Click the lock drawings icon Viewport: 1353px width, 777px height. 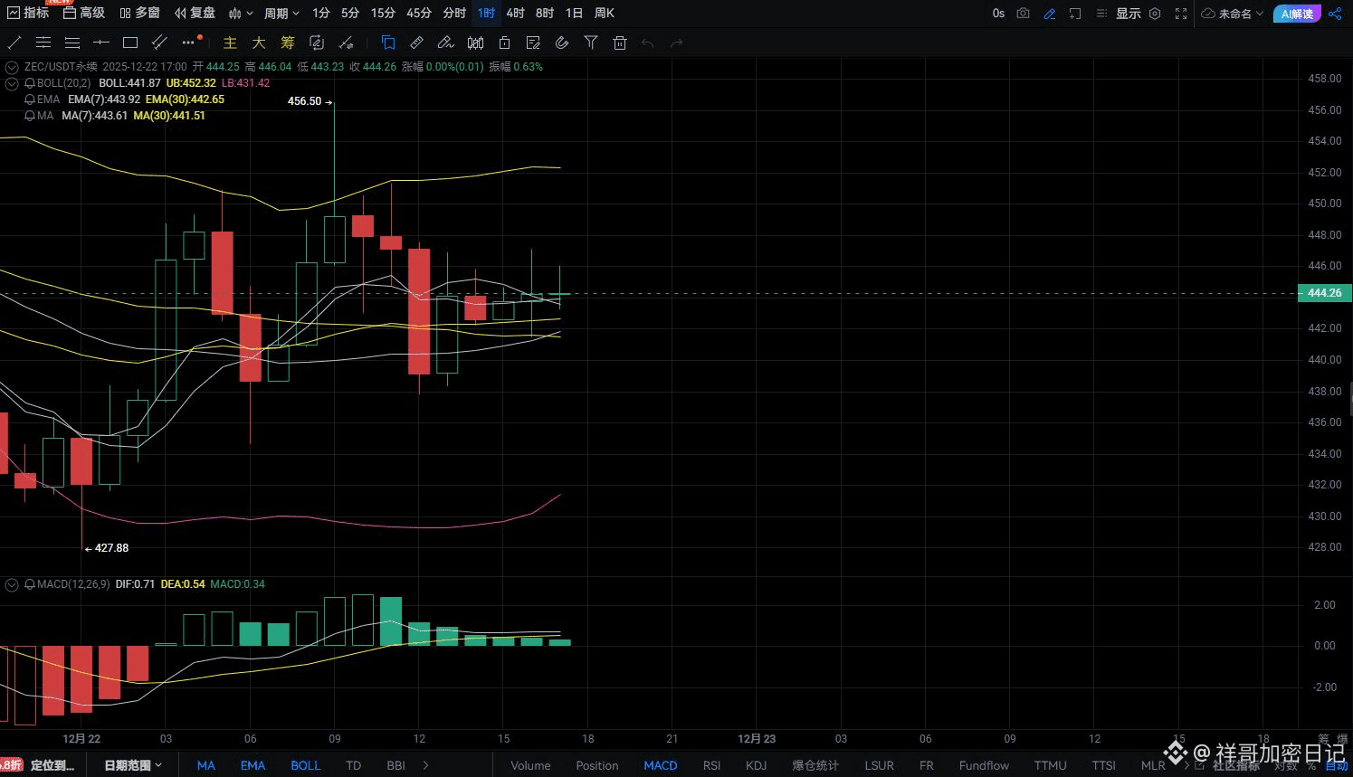(x=504, y=43)
